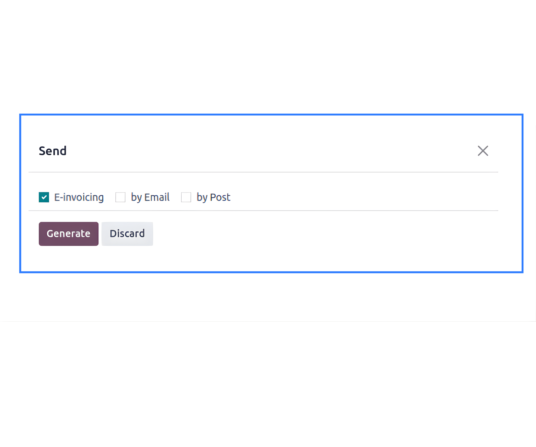Dismiss the dialog using the cross icon

(483, 151)
